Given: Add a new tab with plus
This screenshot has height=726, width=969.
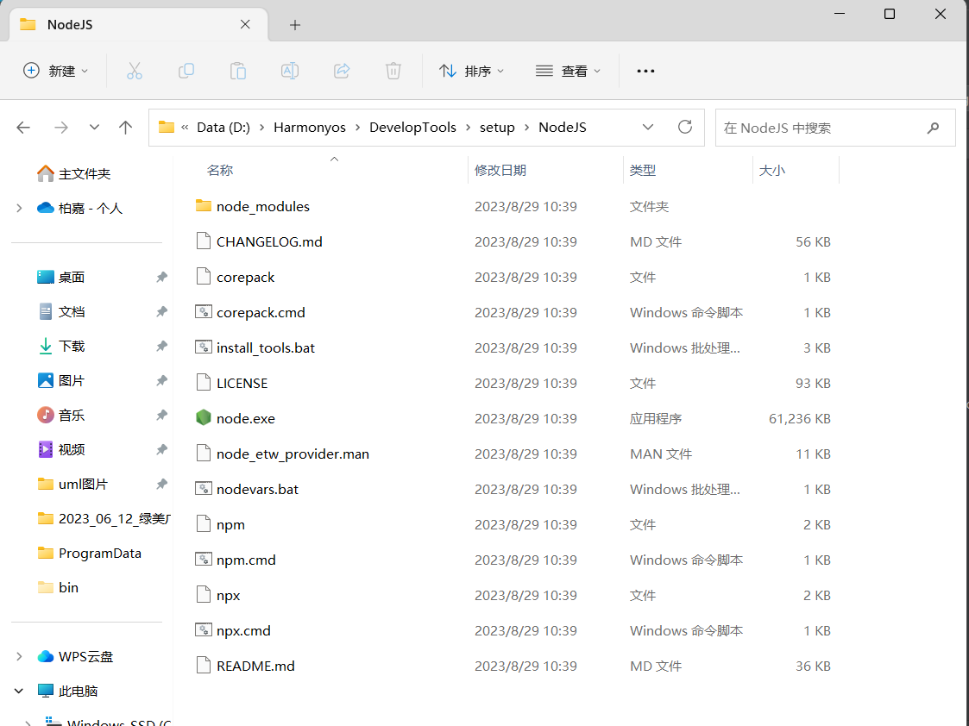Looking at the screenshot, I should click(x=295, y=25).
